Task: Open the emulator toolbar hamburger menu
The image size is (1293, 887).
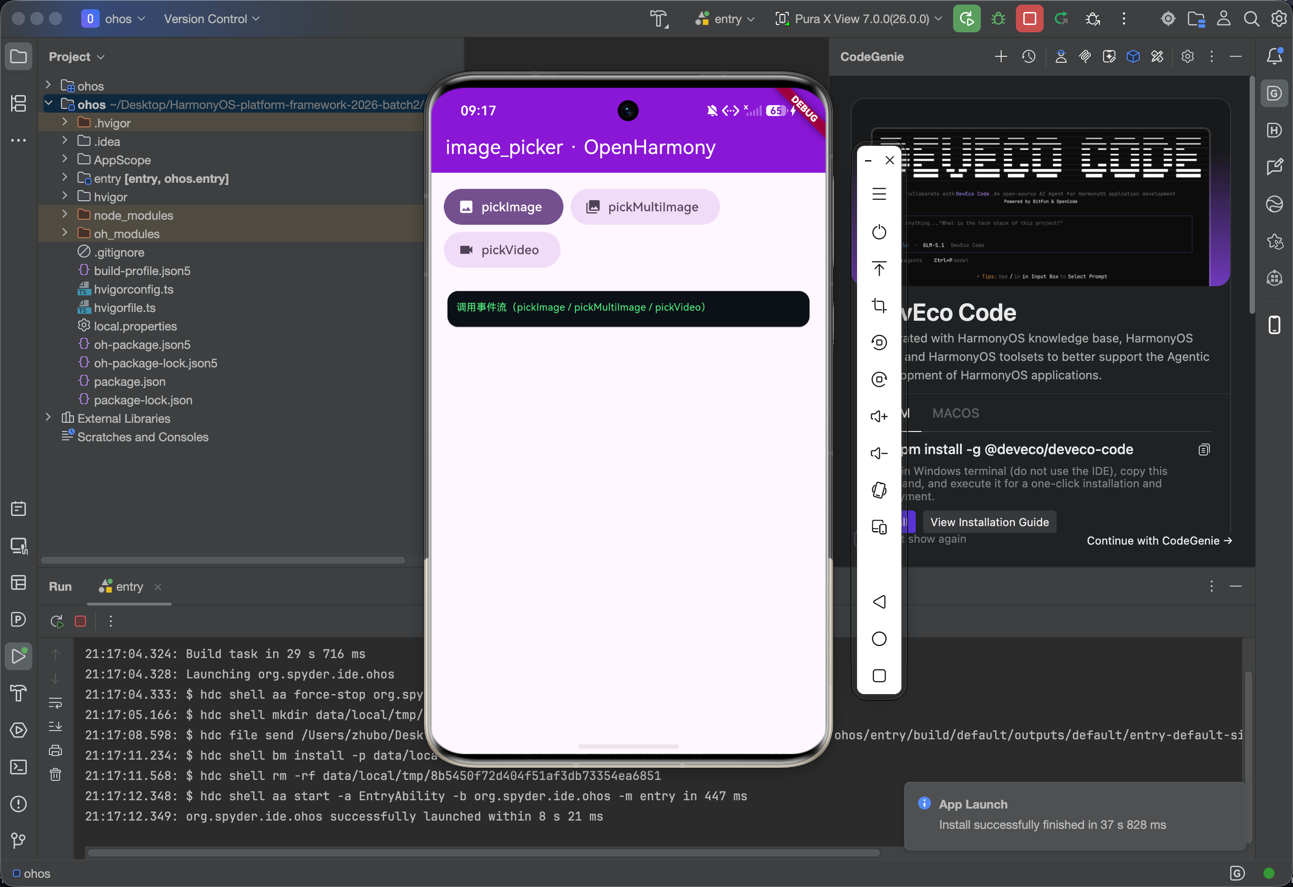Action: tap(879, 194)
